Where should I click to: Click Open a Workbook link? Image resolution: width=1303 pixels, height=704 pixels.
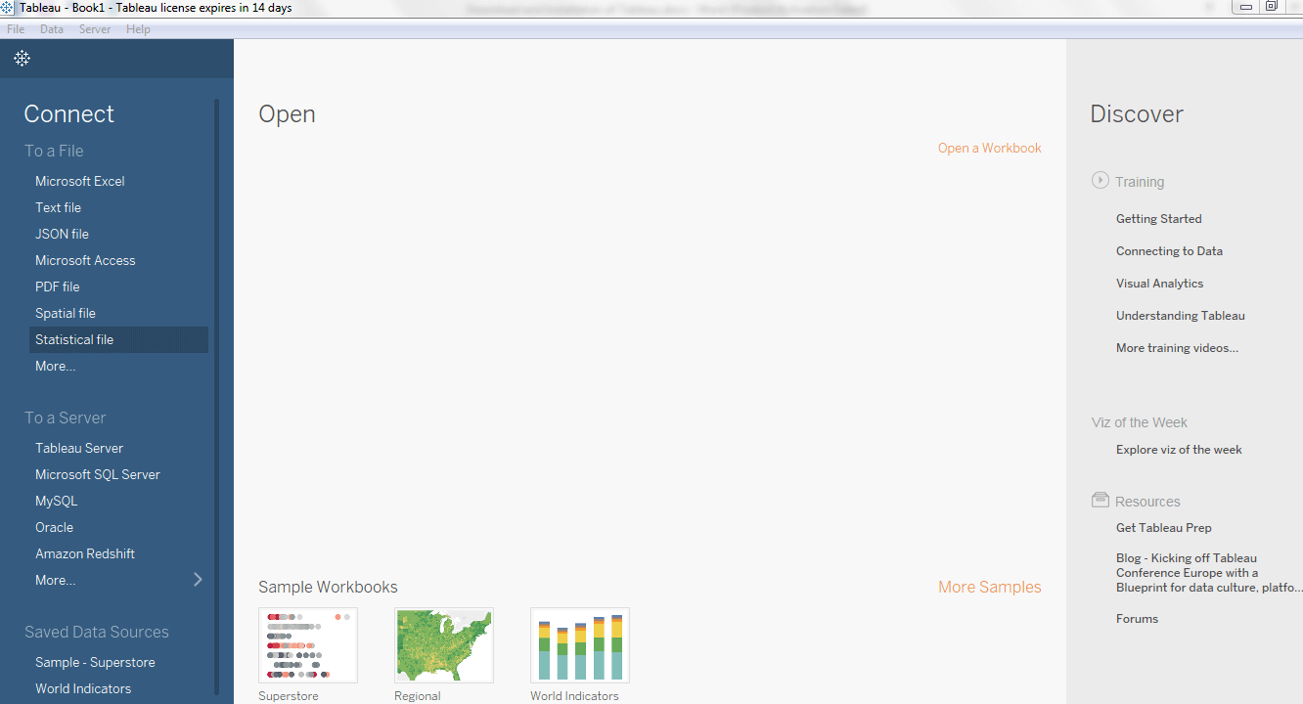pos(989,148)
